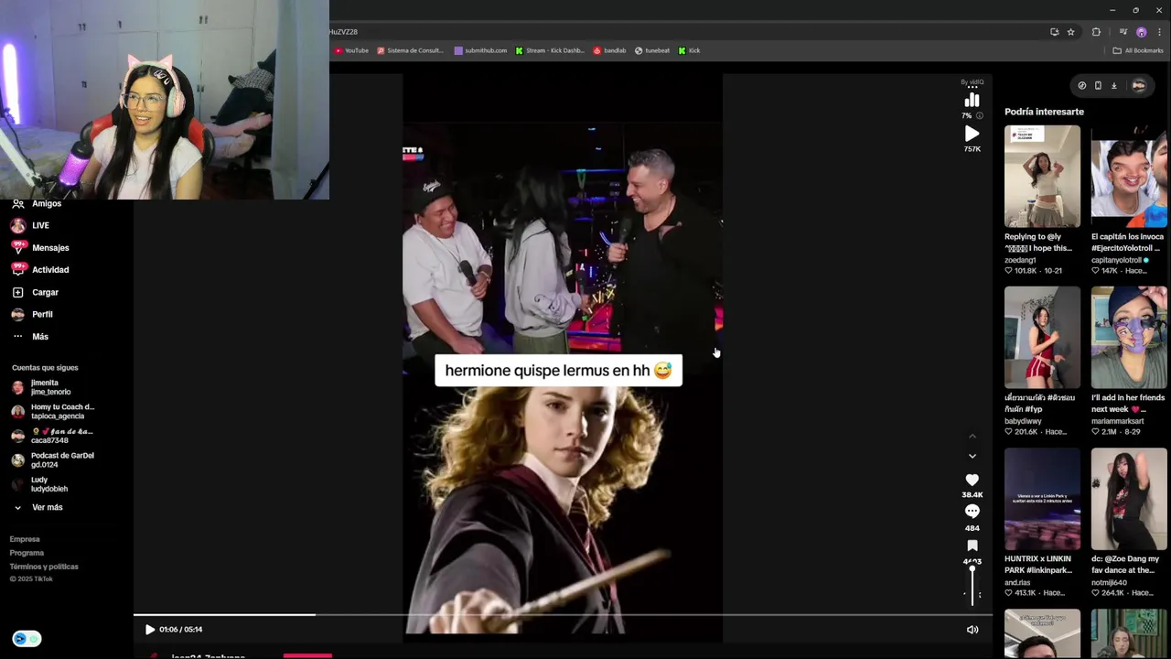The height and width of the screenshot is (659, 1171).
Task: Click the Empresa footer link
Action: pyautogui.click(x=25, y=539)
